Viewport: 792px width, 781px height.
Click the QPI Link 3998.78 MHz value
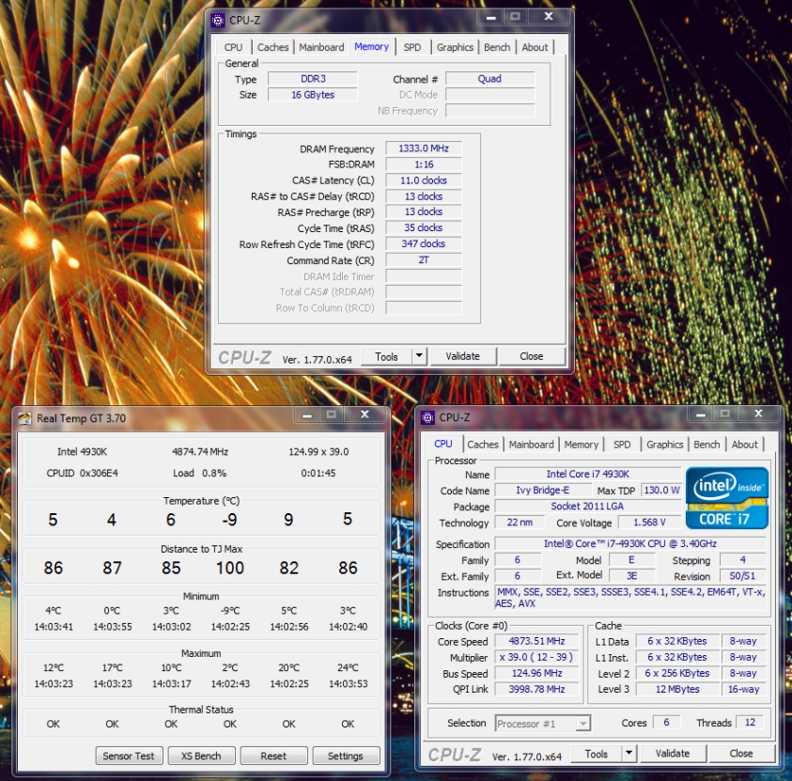coord(536,689)
